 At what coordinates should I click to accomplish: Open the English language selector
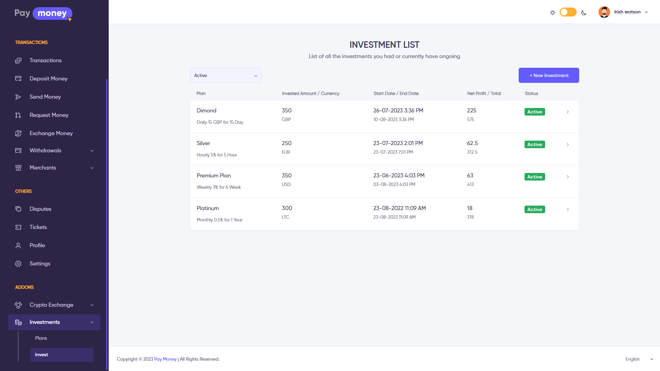[639, 359]
